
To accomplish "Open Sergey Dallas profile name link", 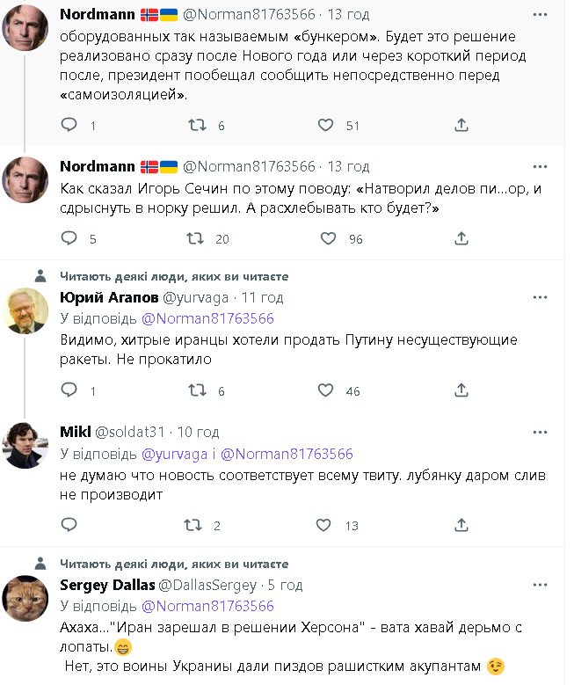I will [x=105, y=585].
